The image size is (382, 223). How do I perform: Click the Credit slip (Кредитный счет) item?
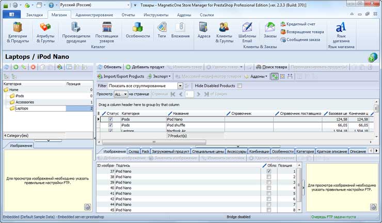[x=298, y=24]
